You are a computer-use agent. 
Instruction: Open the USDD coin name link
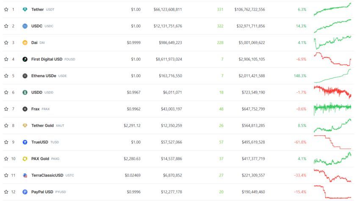[37, 92]
